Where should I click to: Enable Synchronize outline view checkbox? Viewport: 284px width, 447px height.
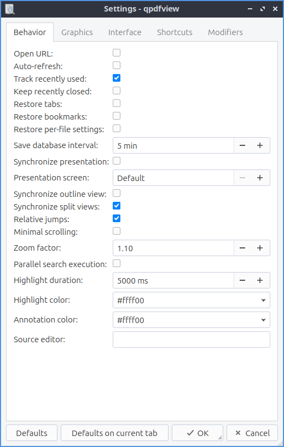[x=117, y=193]
